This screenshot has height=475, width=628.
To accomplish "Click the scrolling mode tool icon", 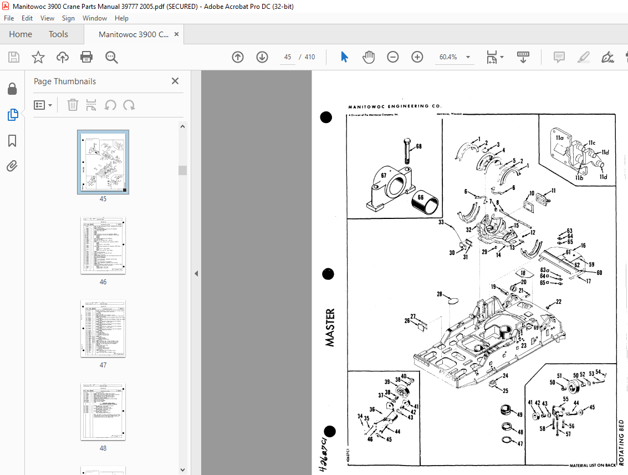I will tap(523, 57).
